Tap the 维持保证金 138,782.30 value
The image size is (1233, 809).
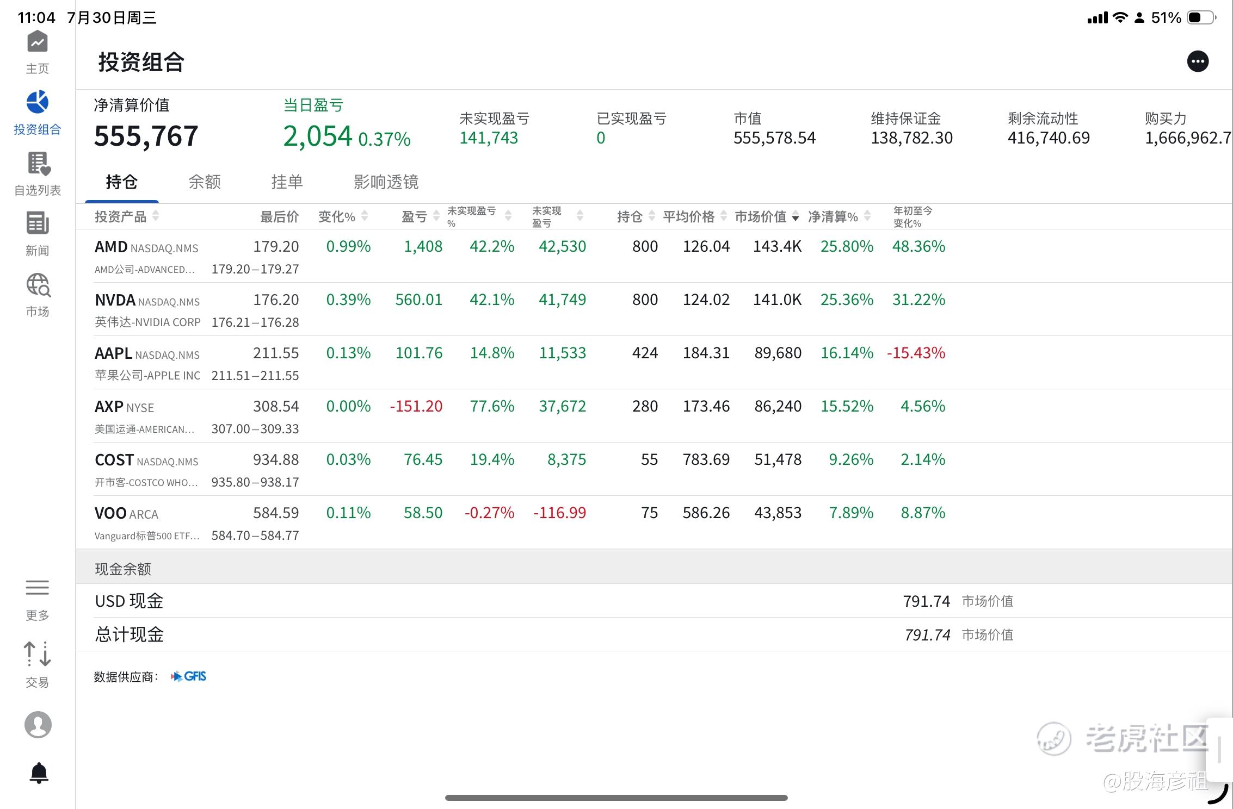coord(911,138)
